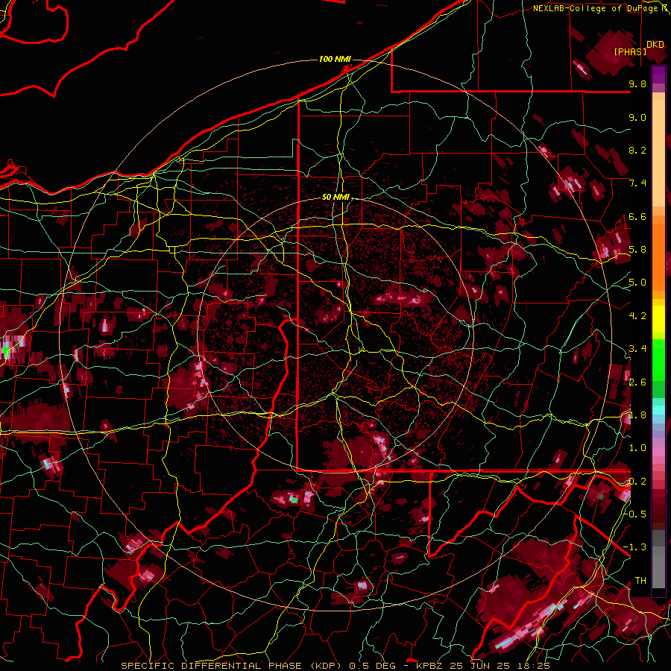671x671 pixels.
Task: Click the '3.4' value on the scale
Action: click(x=637, y=349)
